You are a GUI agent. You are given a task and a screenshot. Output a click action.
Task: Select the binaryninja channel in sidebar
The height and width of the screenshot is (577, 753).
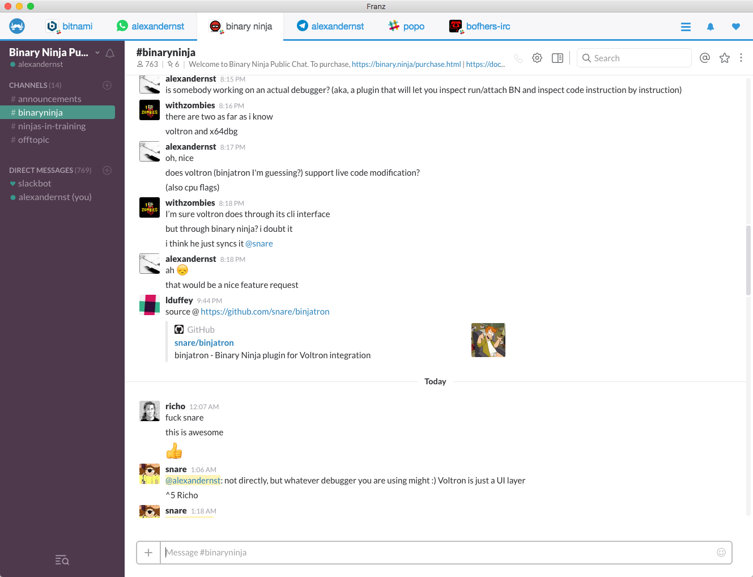tap(57, 112)
